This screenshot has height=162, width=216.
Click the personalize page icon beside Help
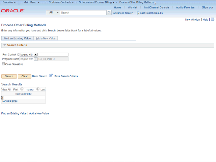click(212, 20)
